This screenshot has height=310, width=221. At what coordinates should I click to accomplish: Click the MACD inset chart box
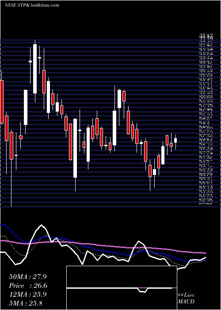point(122,288)
